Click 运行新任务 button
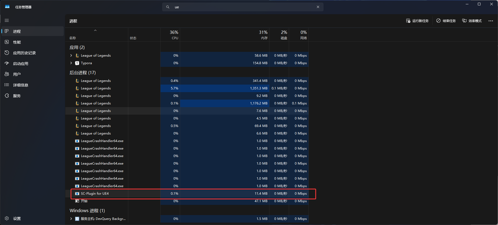This screenshot has width=498, height=225. pos(417,21)
